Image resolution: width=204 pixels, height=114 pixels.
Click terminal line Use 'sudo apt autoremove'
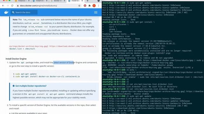(x=125, y=55)
